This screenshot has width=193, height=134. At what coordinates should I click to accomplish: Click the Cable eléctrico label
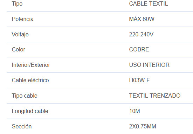pos(30,80)
